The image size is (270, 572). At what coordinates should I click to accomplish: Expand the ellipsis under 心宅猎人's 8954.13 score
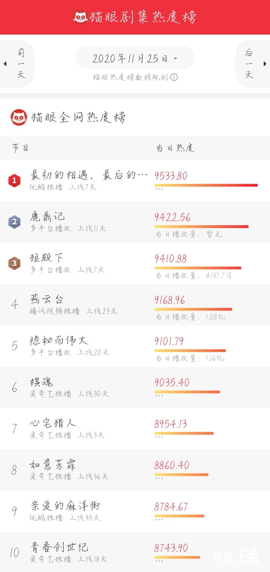click(159, 437)
